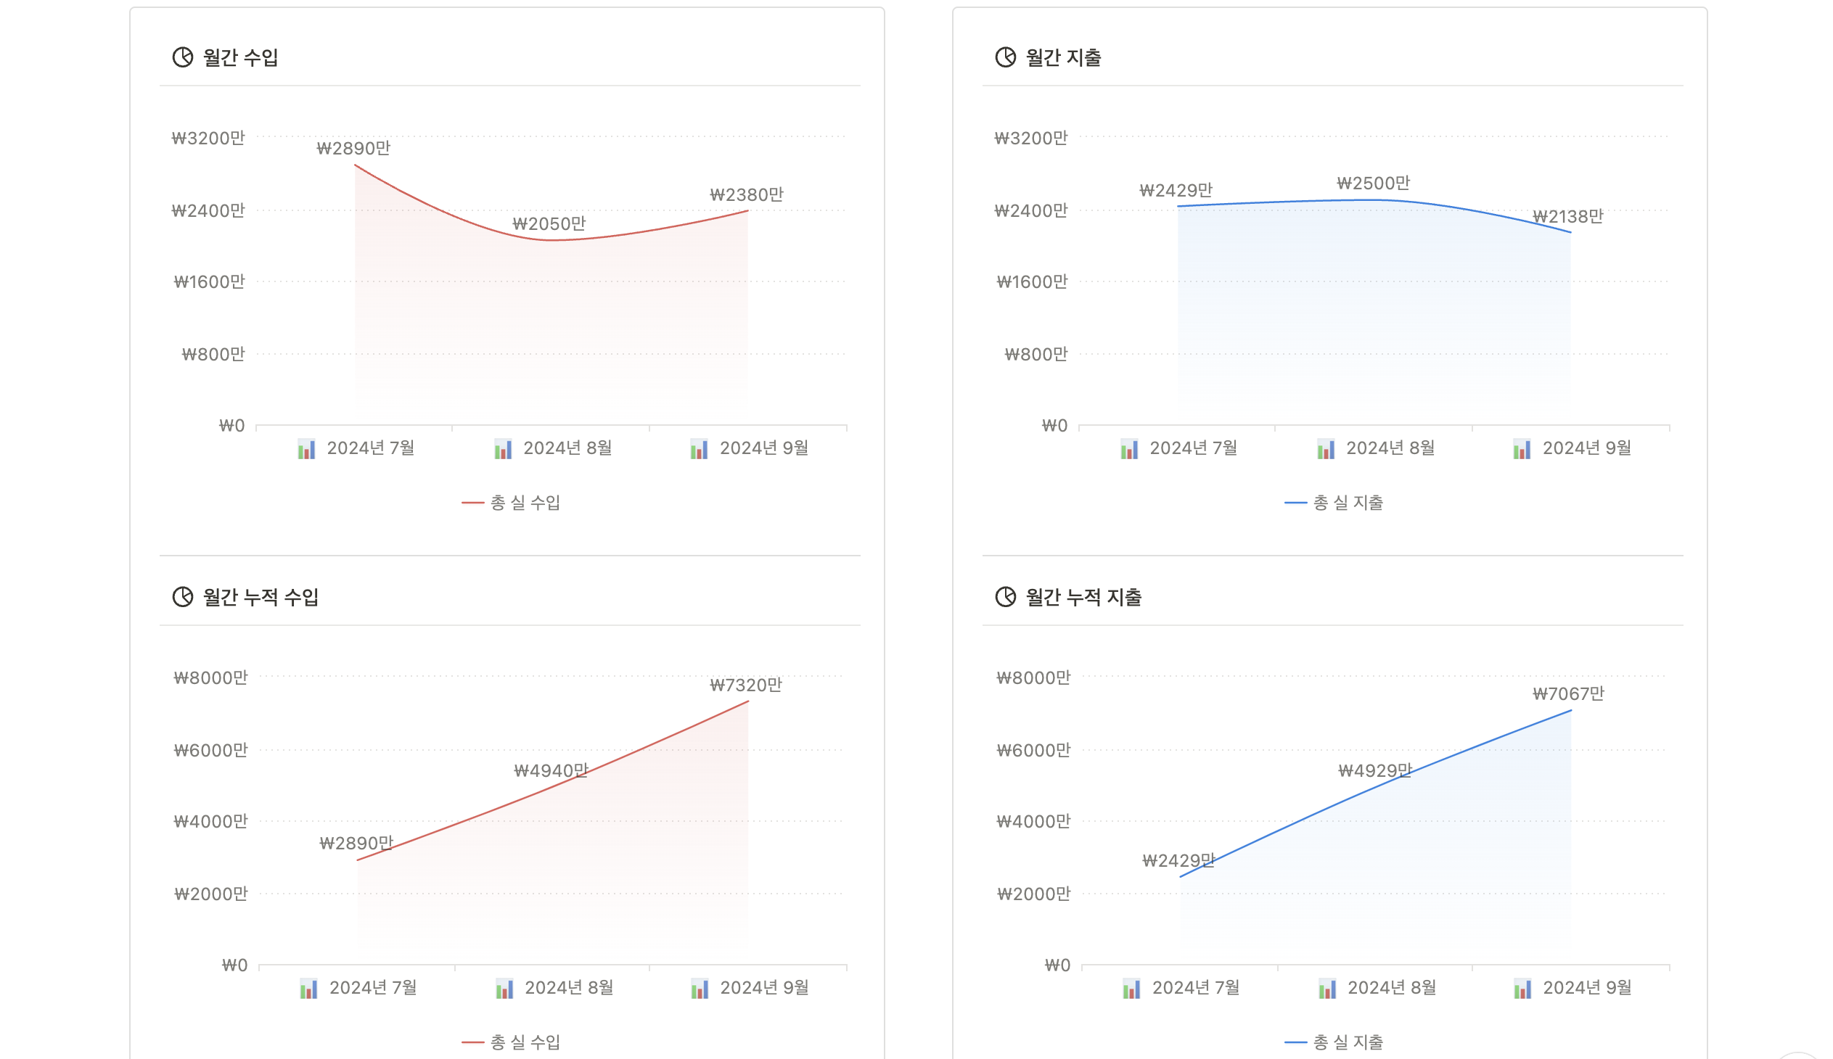Viewport: 1833px width, 1059px height.
Task: Click bar chart icon for 2024년 9월 in 월간 누적 수입
Action: [x=700, y=989]
